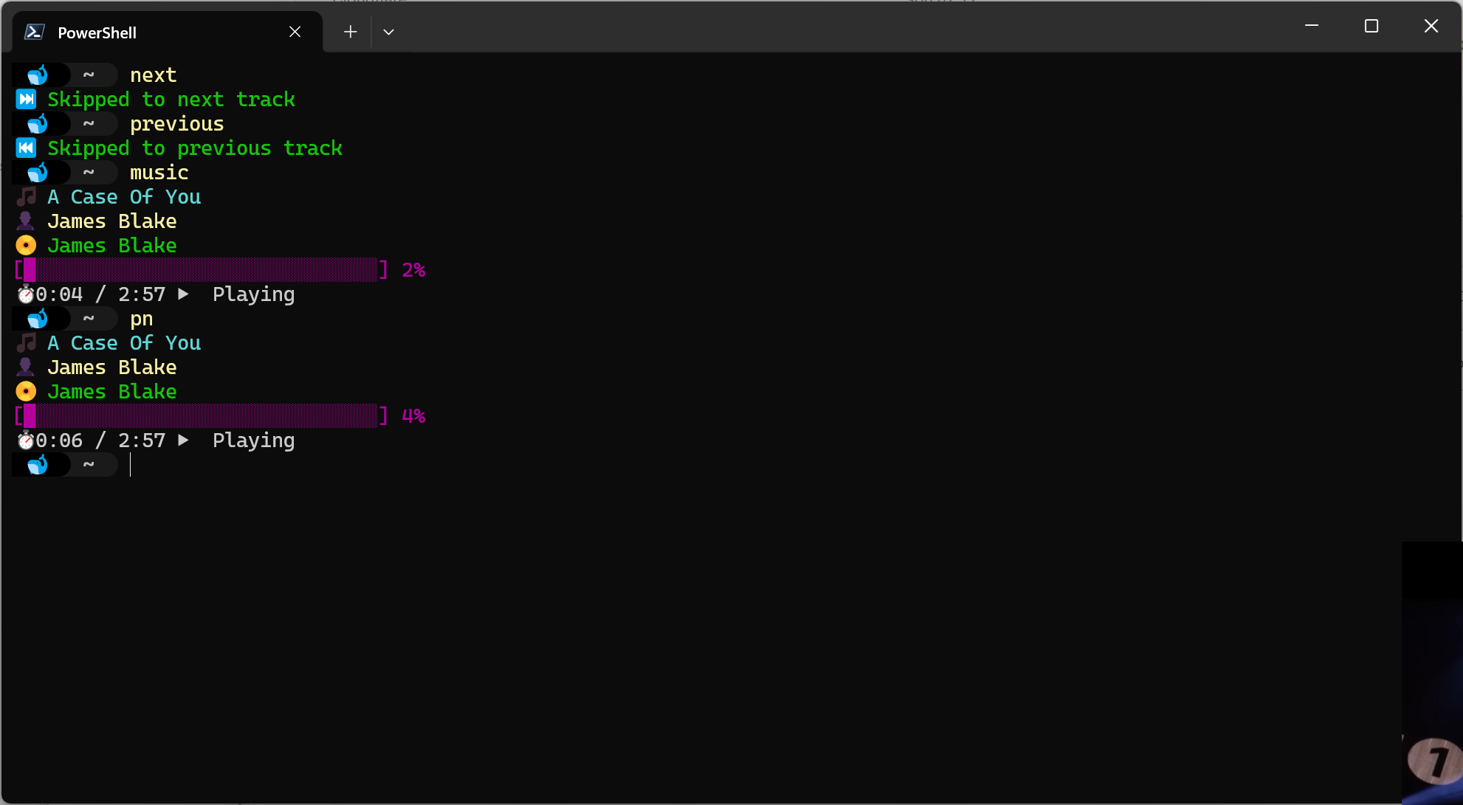
Task: Click the '~' directory on the empty prompt
Action: coord(89,464)
